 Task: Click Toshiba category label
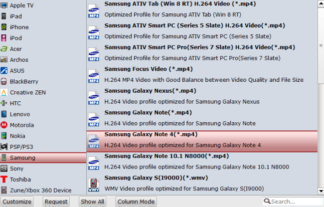coord(20,180)
